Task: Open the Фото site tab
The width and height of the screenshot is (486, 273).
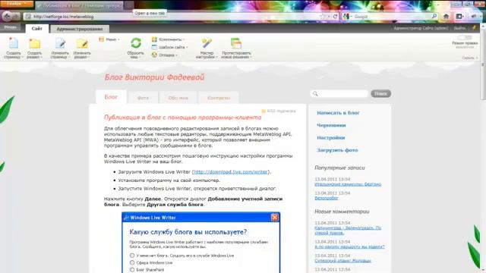Action: point(143,98)
